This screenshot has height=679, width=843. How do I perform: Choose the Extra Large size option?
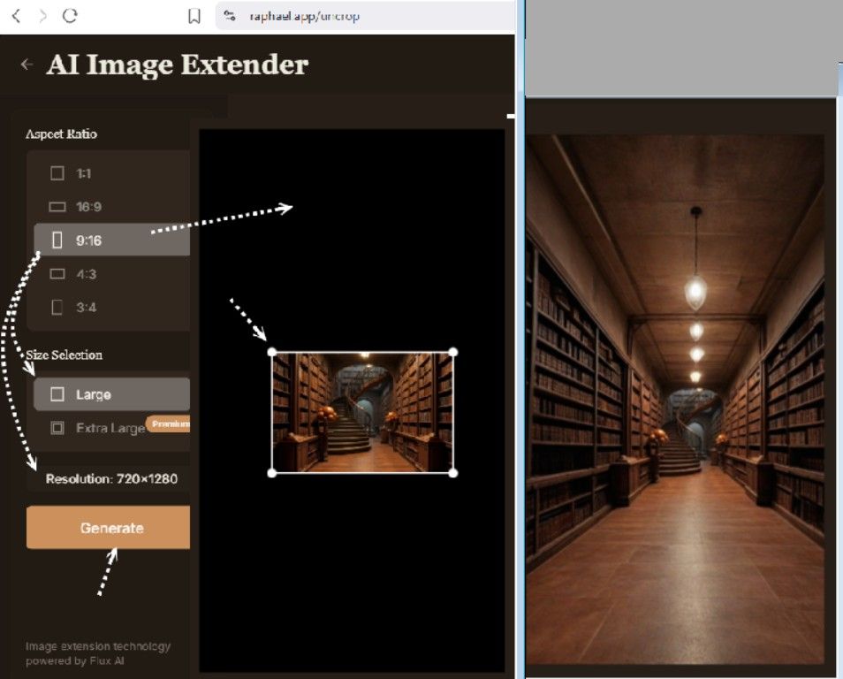click(97, 428)
